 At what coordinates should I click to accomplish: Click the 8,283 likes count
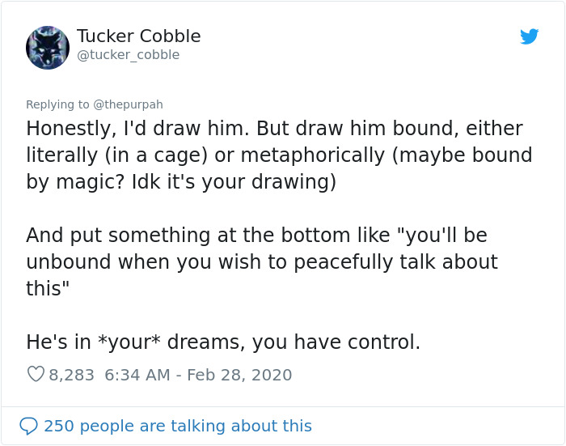point(71,375)
